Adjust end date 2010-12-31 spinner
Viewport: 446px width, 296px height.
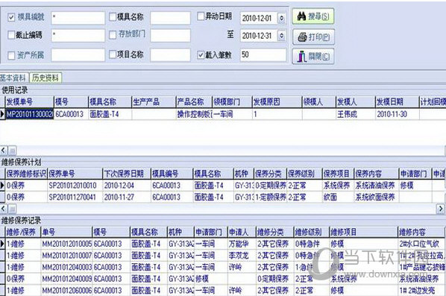click(x=281, y=36)
